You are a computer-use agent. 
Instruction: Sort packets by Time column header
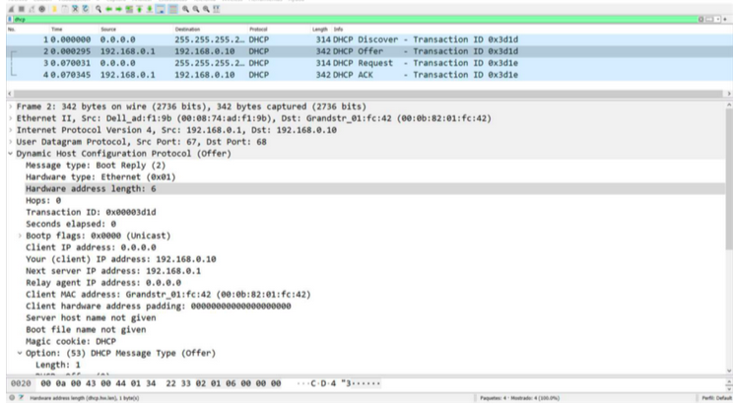point(56,29)
